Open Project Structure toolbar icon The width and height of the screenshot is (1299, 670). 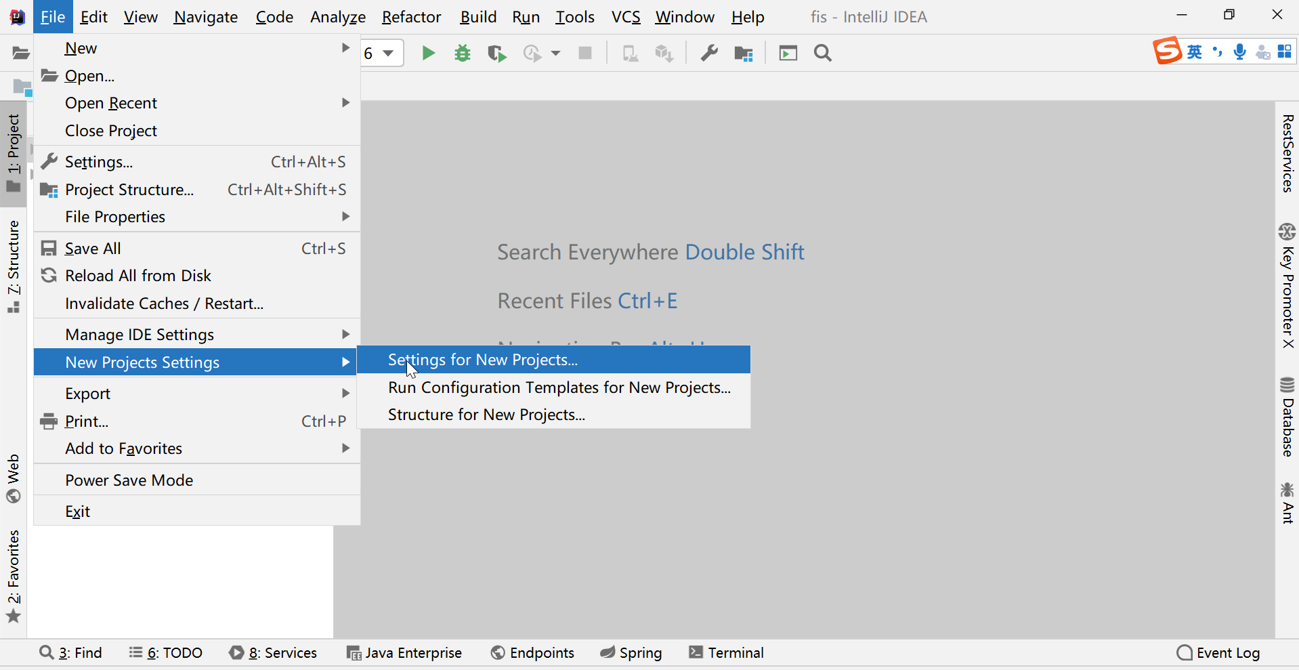point(744,53)
